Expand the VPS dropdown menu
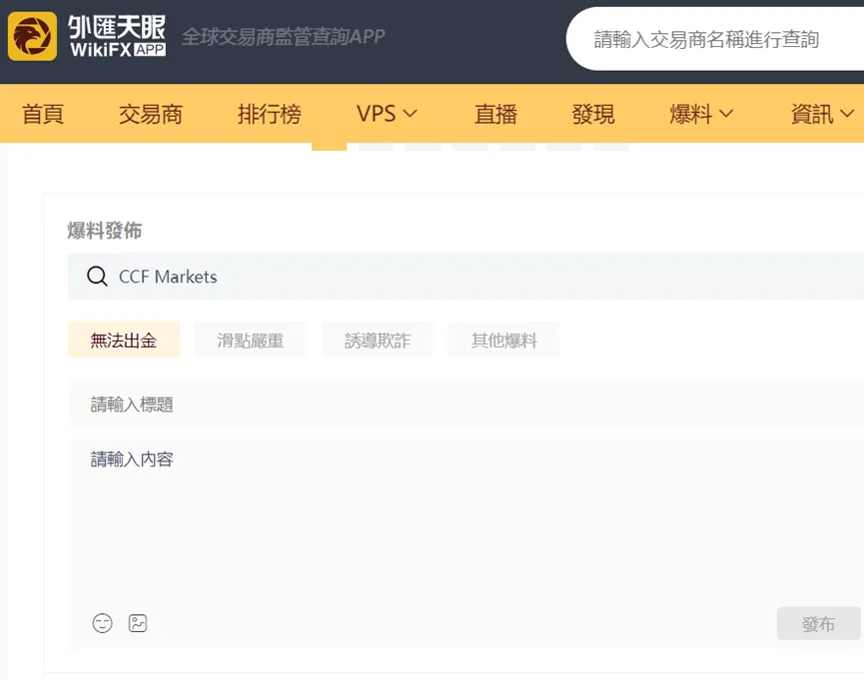The width and height of the screenshot is (864, 680). [387, 114]
